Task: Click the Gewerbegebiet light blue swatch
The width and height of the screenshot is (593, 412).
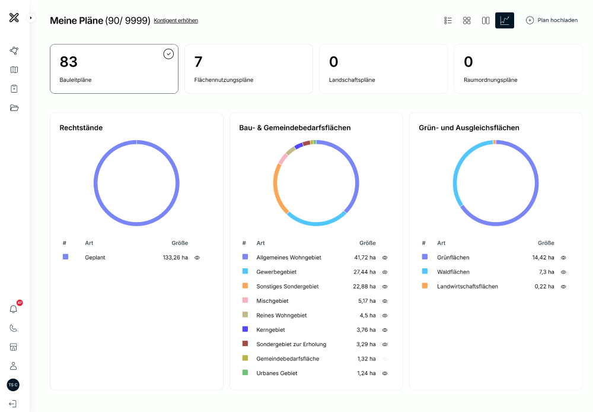Action: (245, 271)
